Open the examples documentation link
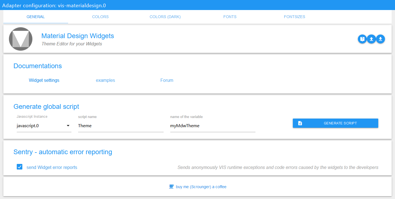Screen dimensions: 395x199 click(x=106, y=80)
